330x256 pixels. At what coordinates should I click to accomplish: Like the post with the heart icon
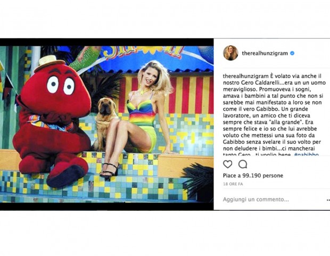pyautogui.click(x=227, y=164)
